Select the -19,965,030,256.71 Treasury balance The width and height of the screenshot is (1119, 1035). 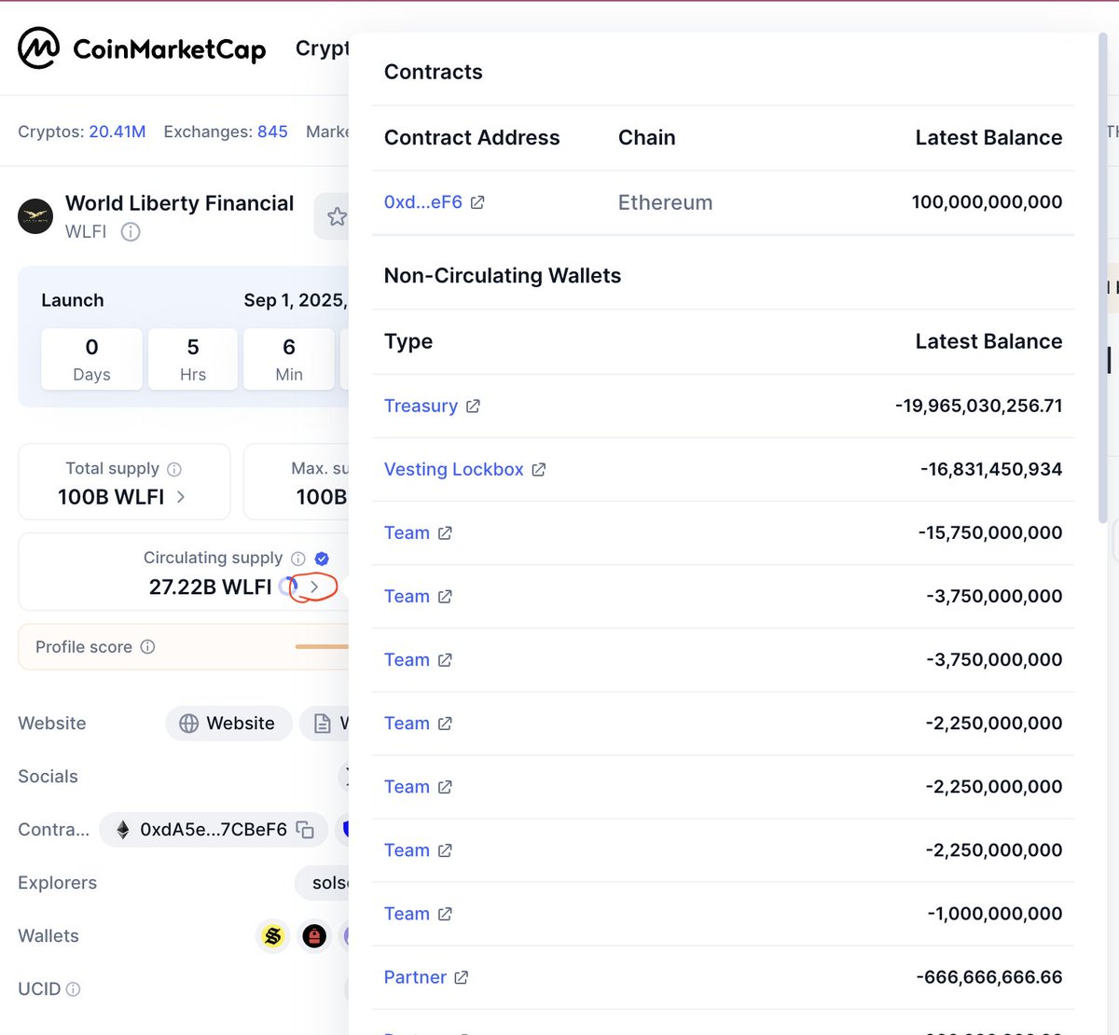point(978,406)
